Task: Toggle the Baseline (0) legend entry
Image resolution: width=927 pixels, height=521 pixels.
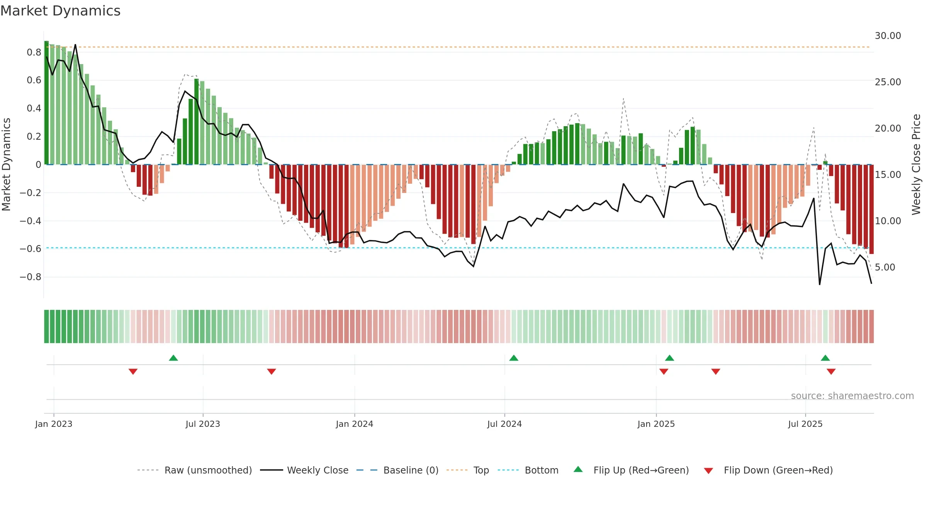Action: coord(397,470)
